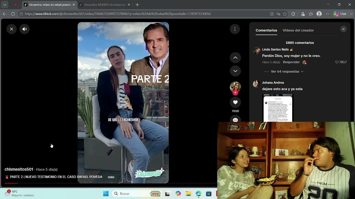The width and height of the screenshot is (355, 199).
Task: Click Johana Andrea avatar picture
Action: pos(257,84)
